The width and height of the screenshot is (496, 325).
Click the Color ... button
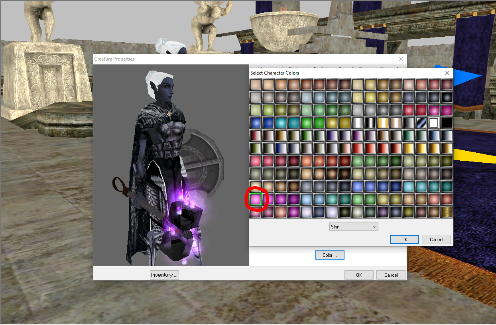[x=330, y=255]
